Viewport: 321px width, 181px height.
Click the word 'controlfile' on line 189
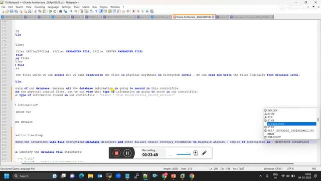coord(170,88)
